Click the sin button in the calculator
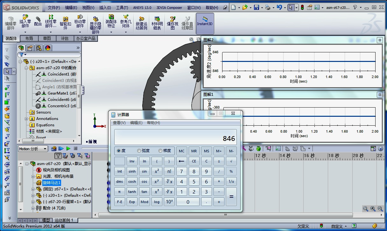Viewport: 387px width, 231px height. [144, 171]
